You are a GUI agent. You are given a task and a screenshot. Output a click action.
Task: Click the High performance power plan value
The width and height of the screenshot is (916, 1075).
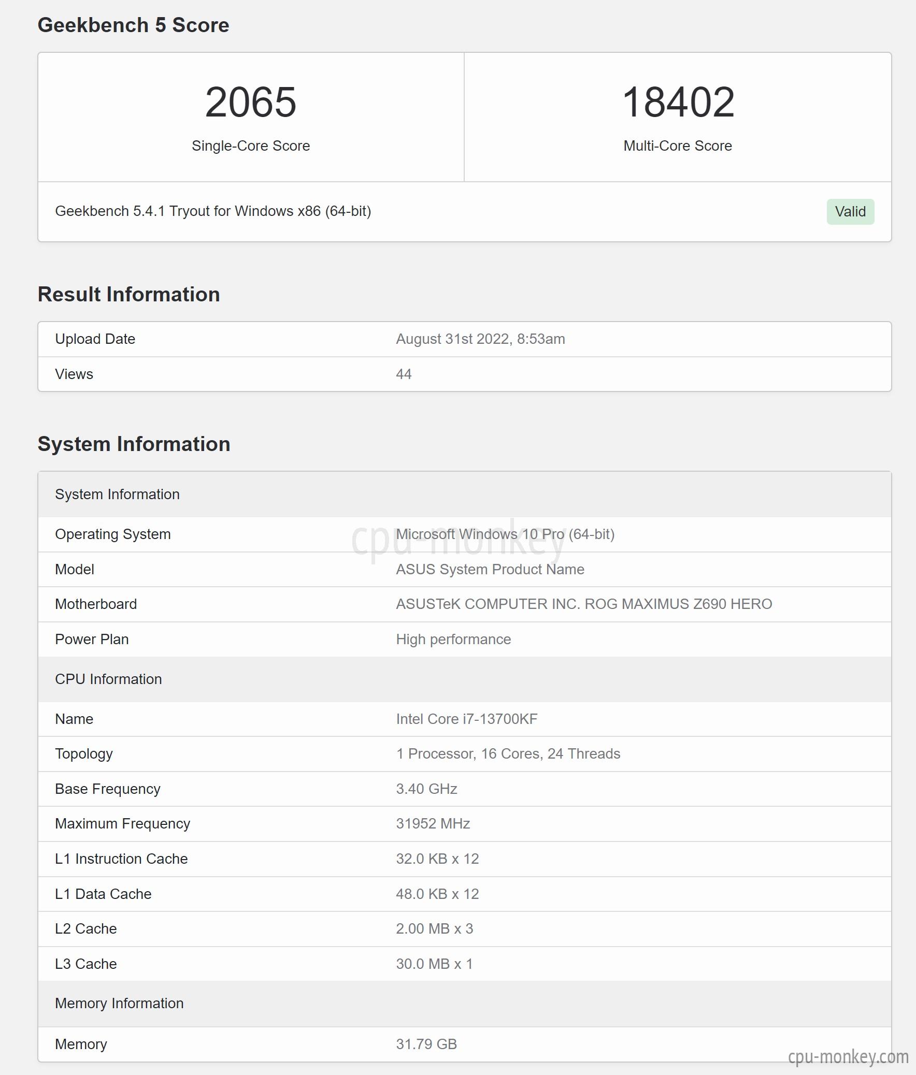pos(453,639)
